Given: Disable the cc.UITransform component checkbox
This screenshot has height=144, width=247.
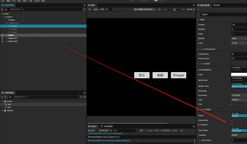Looking at the screenshot, I should point(201,49).
